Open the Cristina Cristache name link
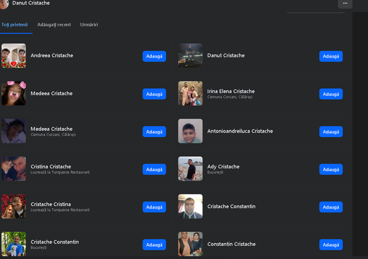368x259 pixels. 51,167
